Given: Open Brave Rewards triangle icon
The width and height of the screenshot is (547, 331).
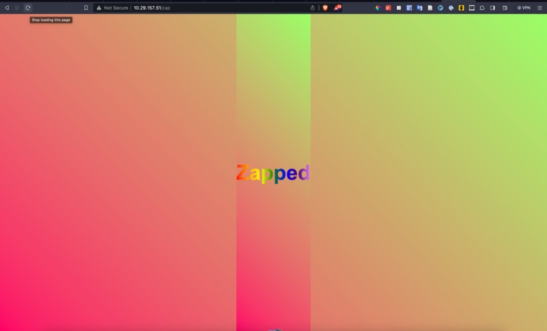Looking at the screenshot, I should [337, 7].
